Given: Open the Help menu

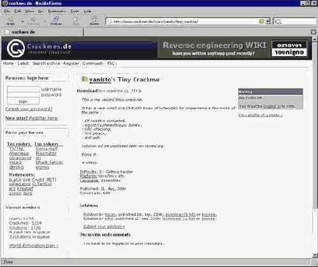Looking at the screenshot, I should pyautogui.click(x=87, y=11).
